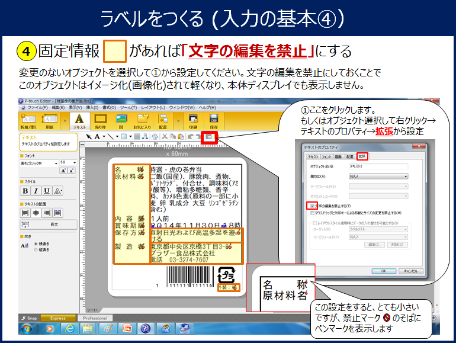
Task: Select 横書き horizontal writing radio button
Action: coord(36,244)
